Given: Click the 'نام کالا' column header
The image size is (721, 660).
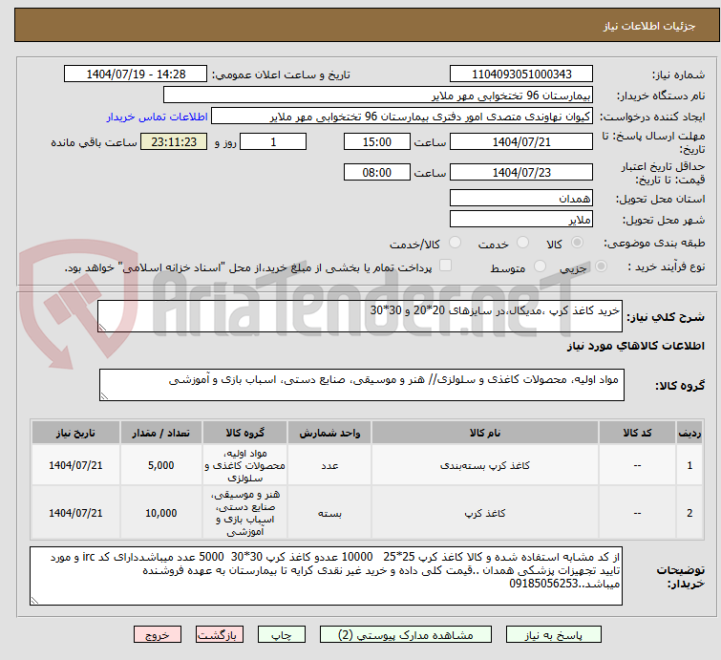Looking at the screenshot, I should pos(485,433).
